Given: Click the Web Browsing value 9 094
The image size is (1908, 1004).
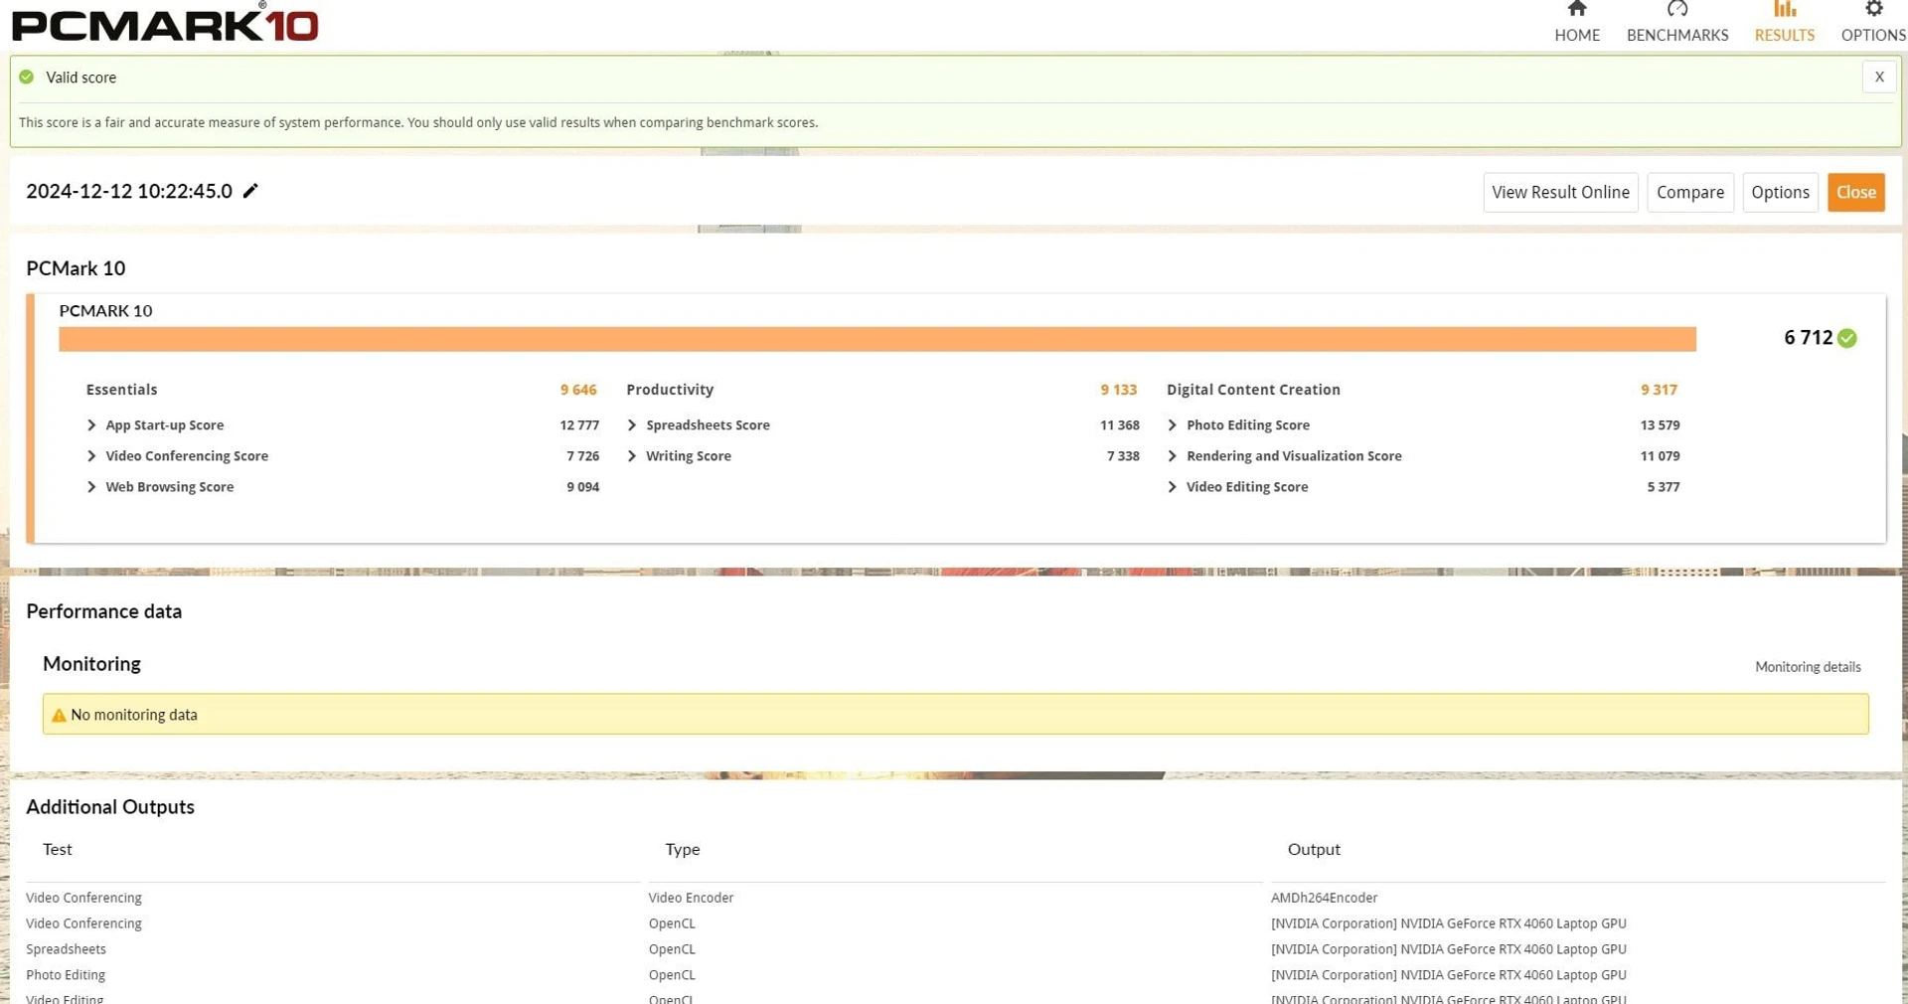Looking at the screenshot, I should (x=583, y=487).
